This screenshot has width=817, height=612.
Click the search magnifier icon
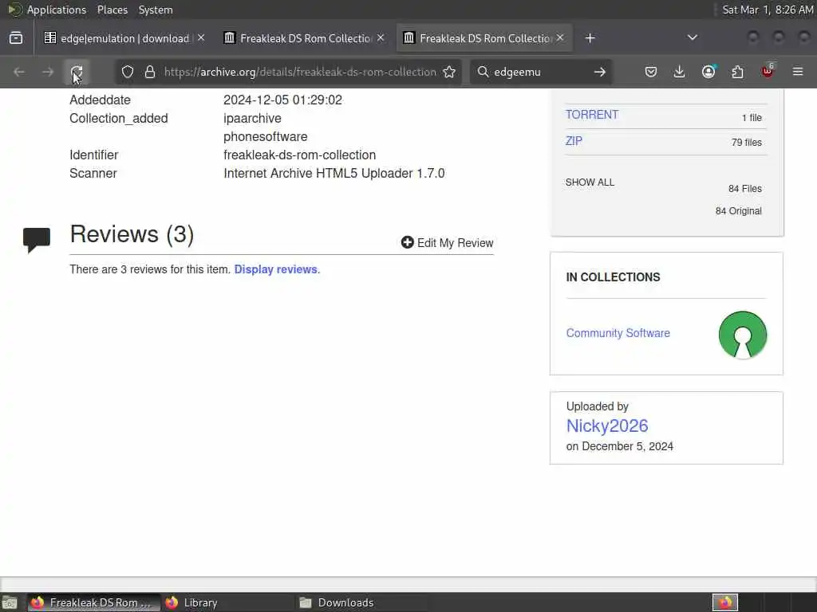click(x=483, y=72)
